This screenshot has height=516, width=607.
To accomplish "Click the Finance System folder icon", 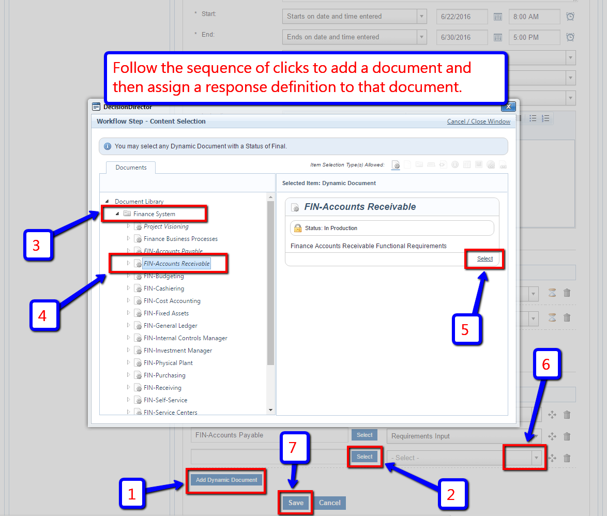I will click(x=127, y=214).
